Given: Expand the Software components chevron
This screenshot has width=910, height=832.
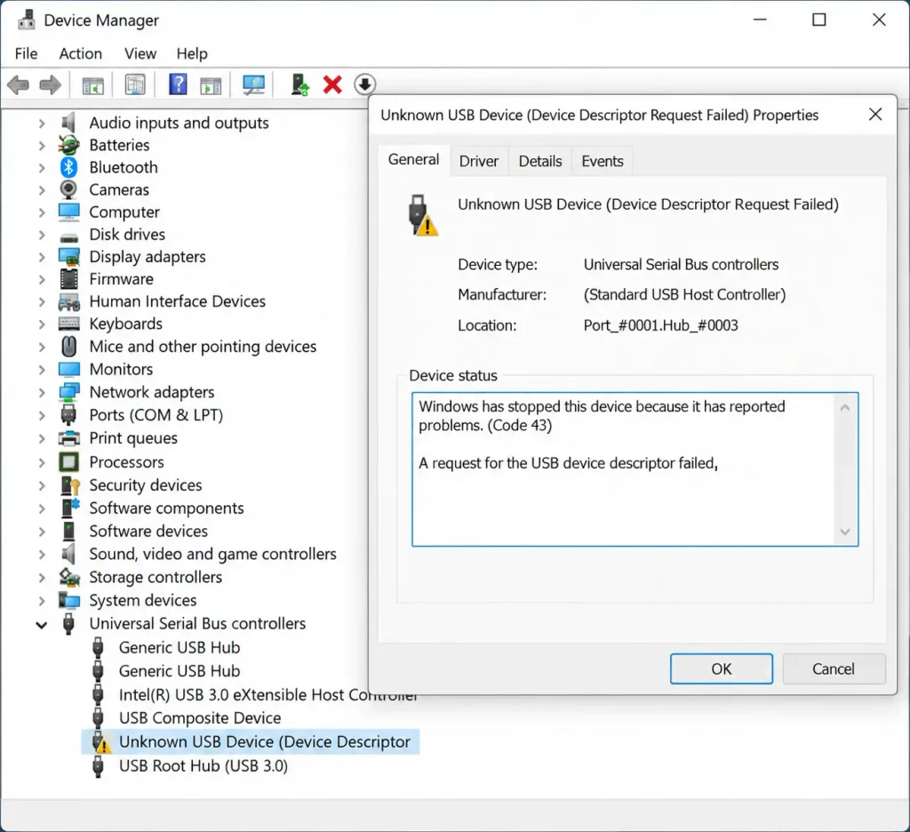Looking at the screenshot, I should 41,508.
